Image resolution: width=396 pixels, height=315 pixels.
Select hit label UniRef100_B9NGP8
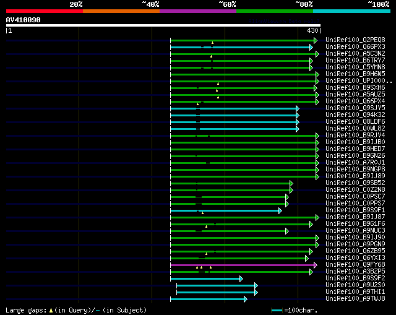(x=355, y=170)
